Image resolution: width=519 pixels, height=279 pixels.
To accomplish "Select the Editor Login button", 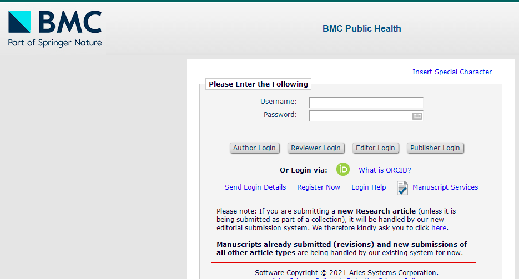I will coord(376,148).
